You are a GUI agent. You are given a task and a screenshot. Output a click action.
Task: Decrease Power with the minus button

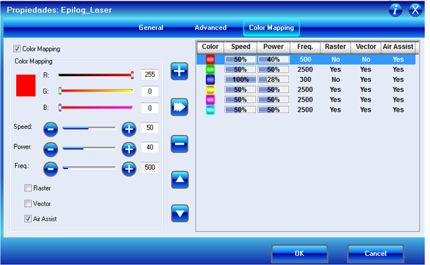51,149
